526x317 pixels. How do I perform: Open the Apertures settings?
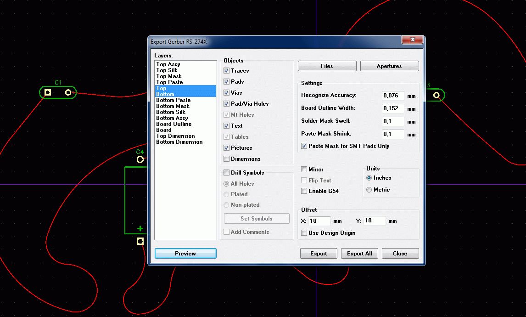click(x=389, y=66)
